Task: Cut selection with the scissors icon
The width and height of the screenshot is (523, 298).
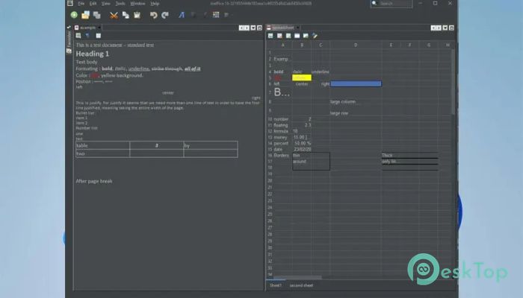Action: (114, 16)
